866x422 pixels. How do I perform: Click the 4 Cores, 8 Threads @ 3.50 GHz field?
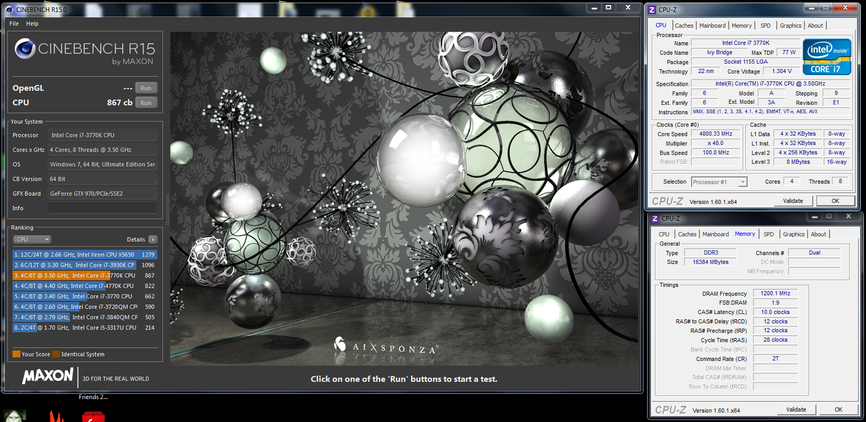pos(102,150)
